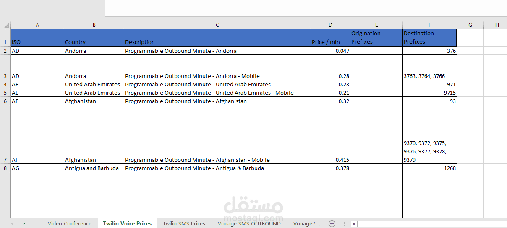Screen dimensions: 507x228
Task: Select cell with price 0.047
Action: [330, 51]
